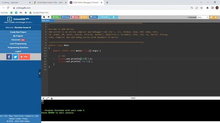Open the Chrome profile avatar
The width and height of the screenshot is (220, 123).
coord(217,8)
